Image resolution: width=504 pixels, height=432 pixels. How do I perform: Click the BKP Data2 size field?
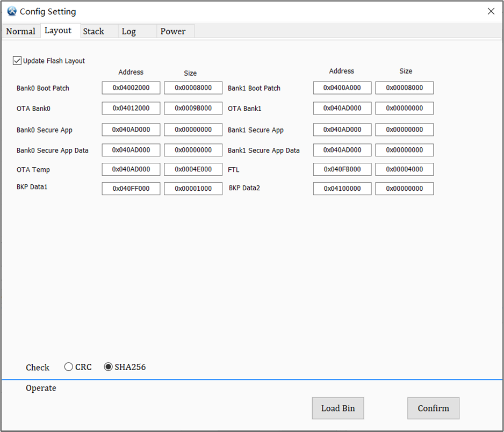tap(404, 188)
